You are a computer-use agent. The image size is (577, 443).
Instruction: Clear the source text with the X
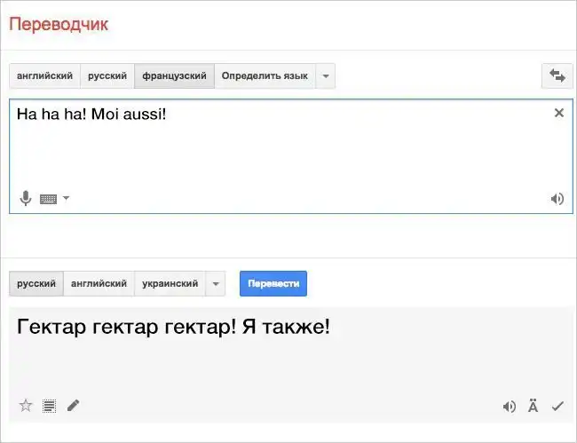(558, 113)
